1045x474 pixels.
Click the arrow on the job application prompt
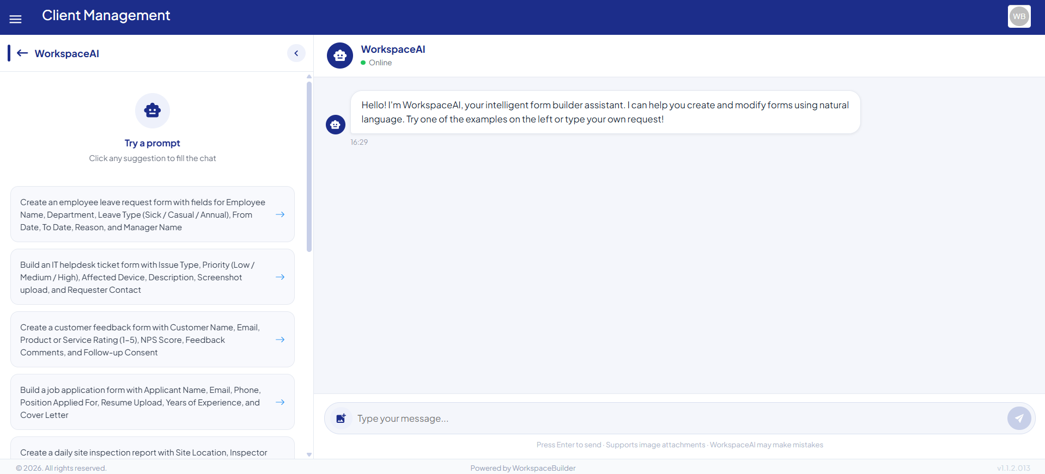(280, 402)
